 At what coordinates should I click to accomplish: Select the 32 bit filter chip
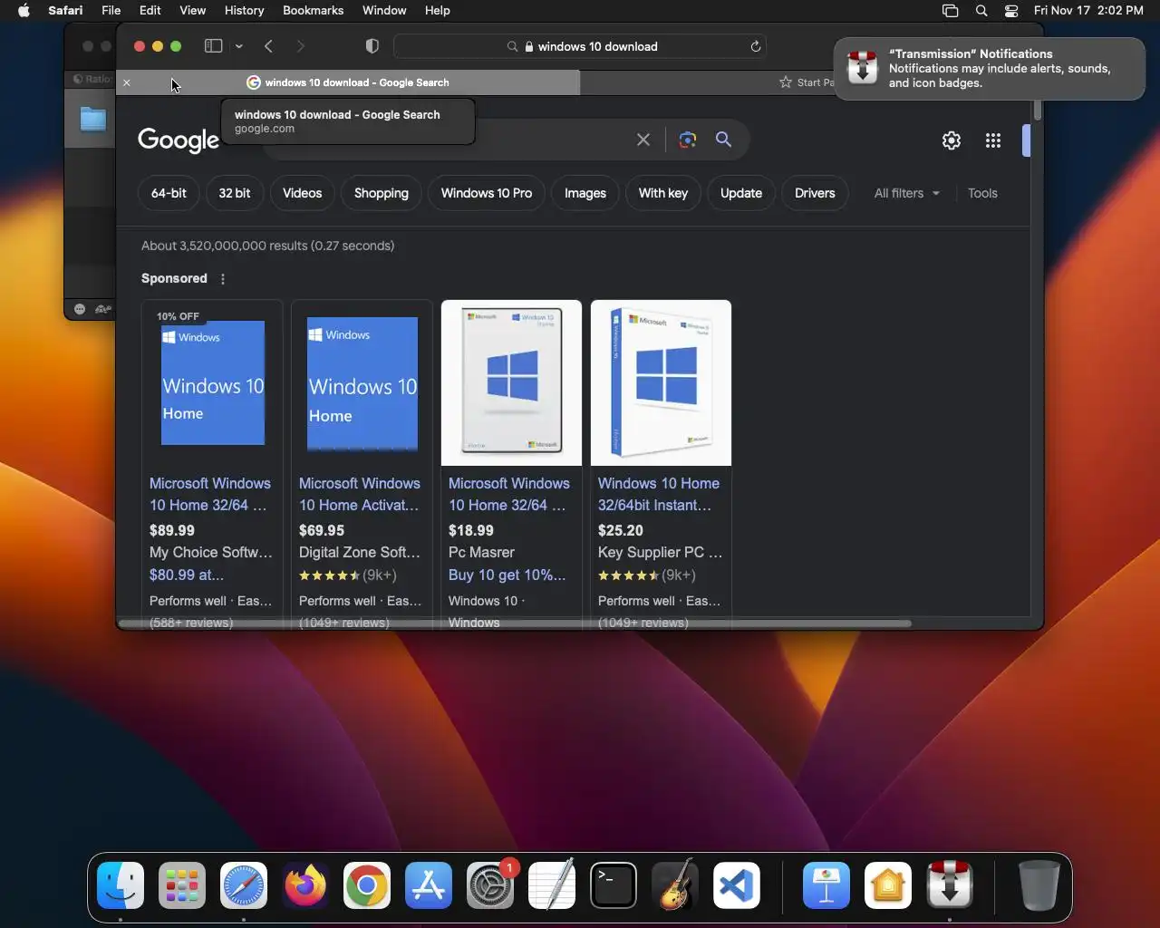coord(235,193)
